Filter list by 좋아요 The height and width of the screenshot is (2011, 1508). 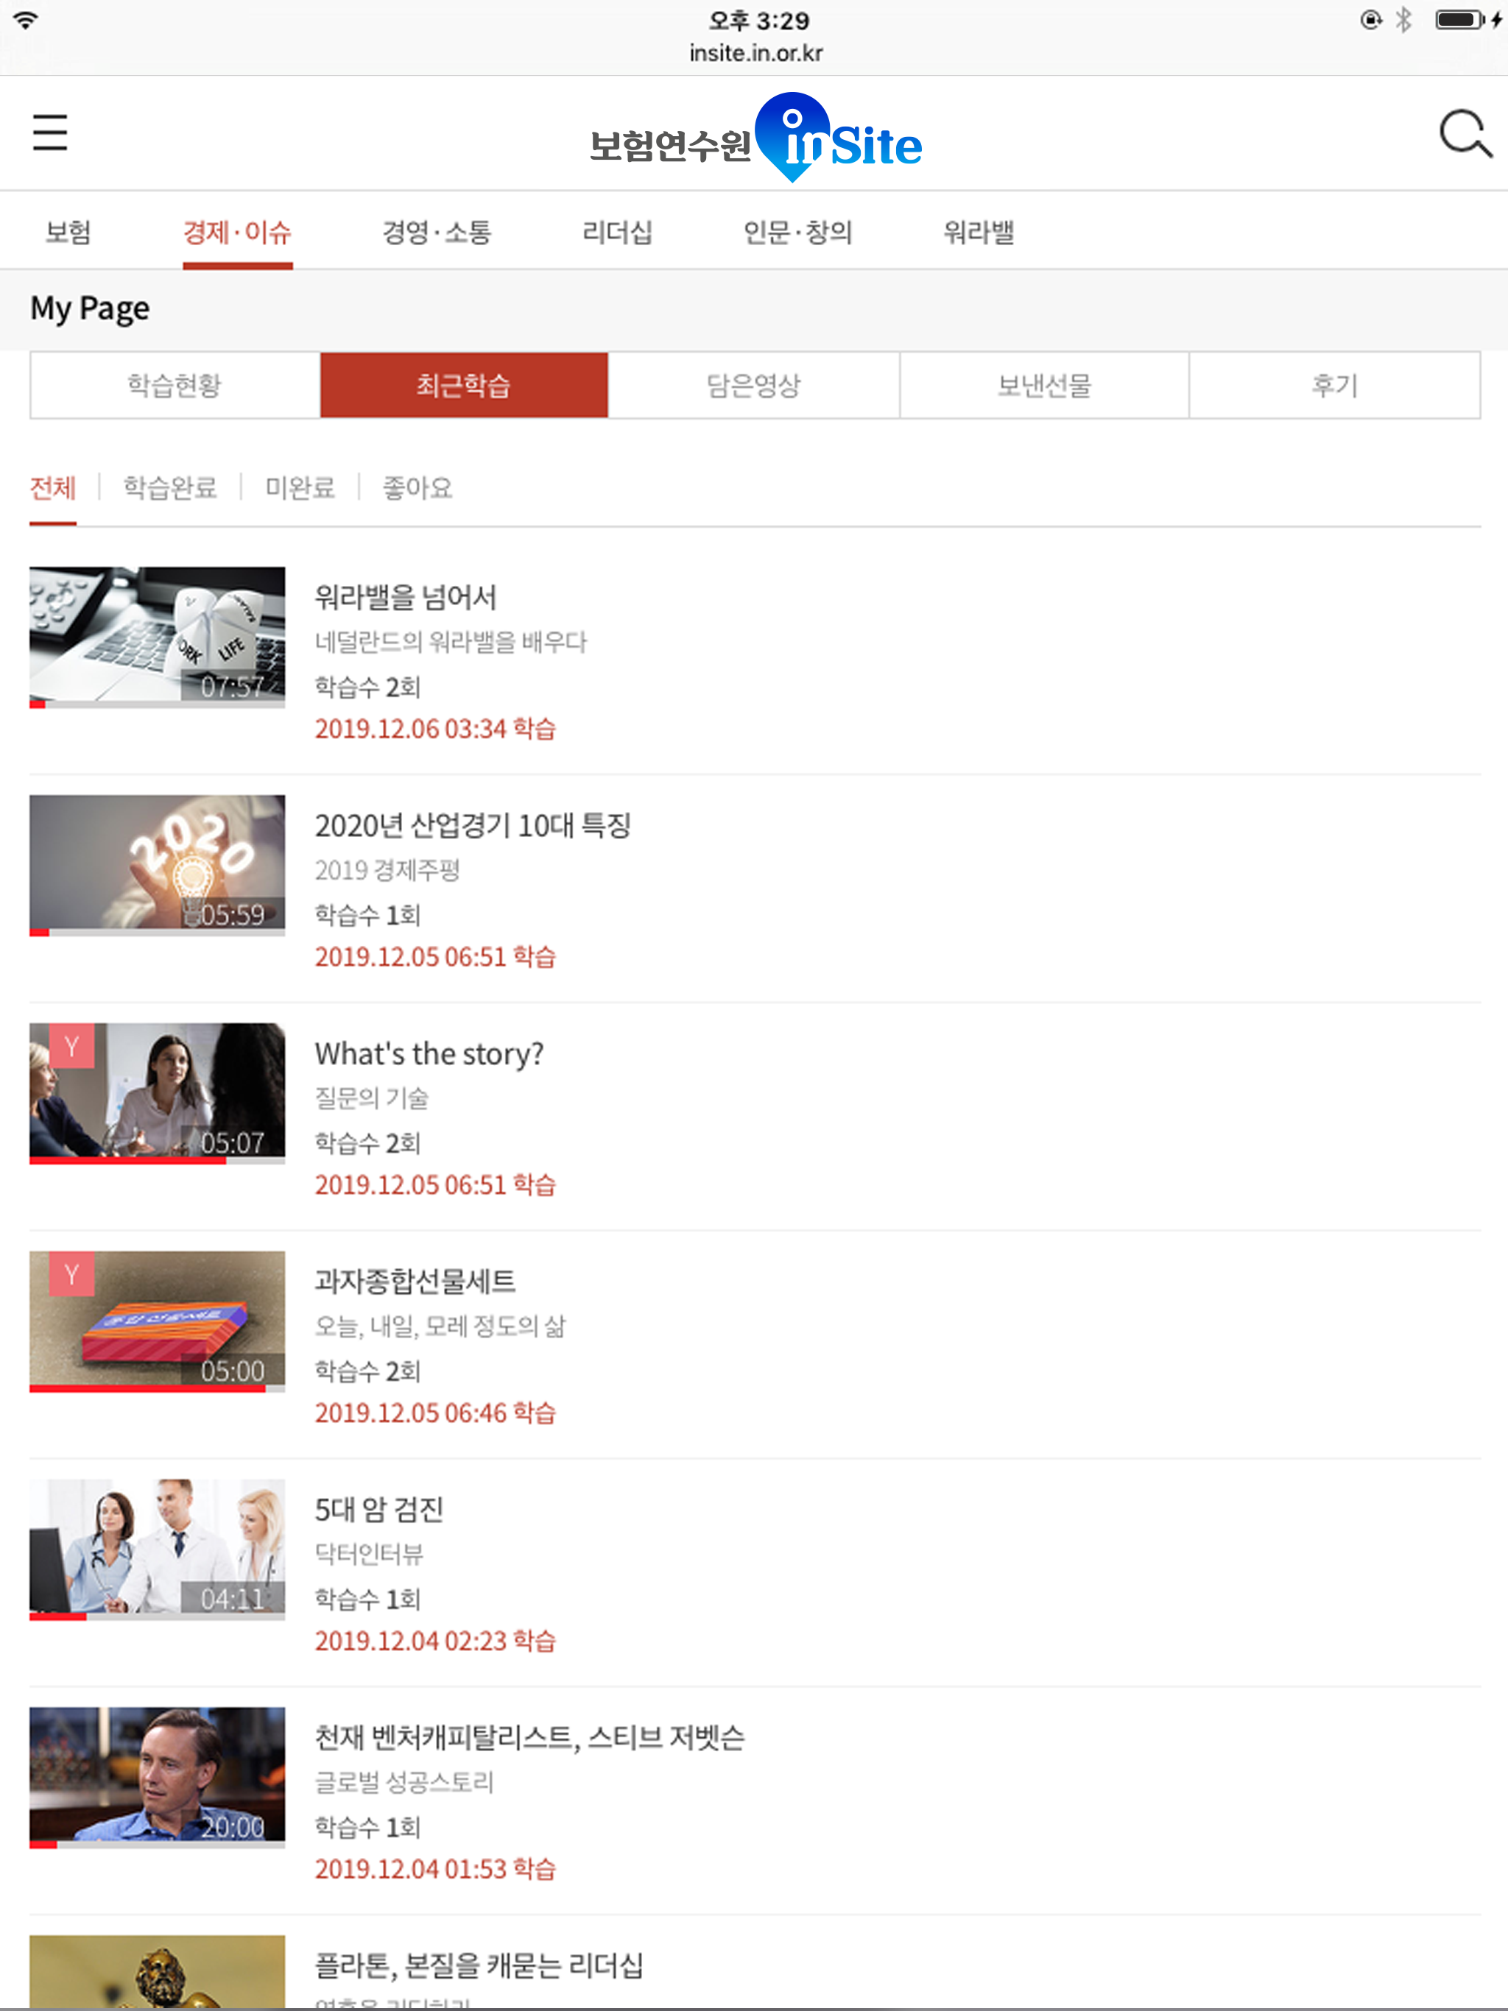click(417, 488)
